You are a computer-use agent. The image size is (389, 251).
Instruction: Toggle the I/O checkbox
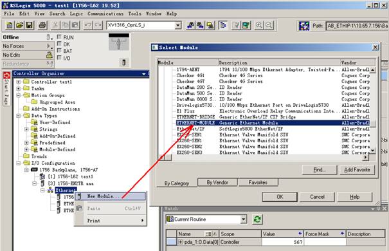(59, 57)
